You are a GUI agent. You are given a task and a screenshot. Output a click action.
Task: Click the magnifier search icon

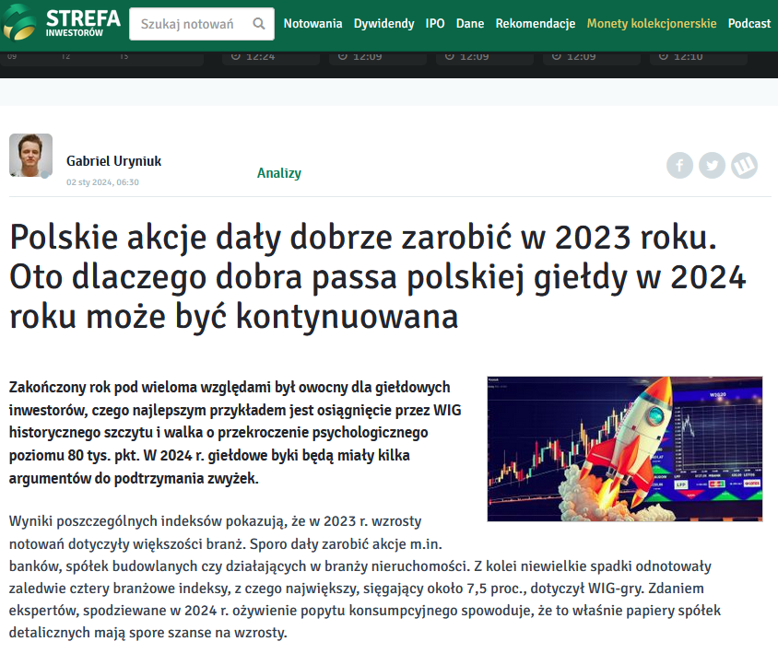click(x=259, y=24)
